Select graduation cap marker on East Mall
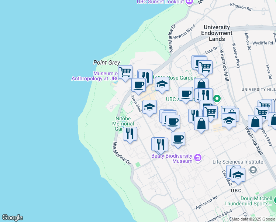 [238, 175]
